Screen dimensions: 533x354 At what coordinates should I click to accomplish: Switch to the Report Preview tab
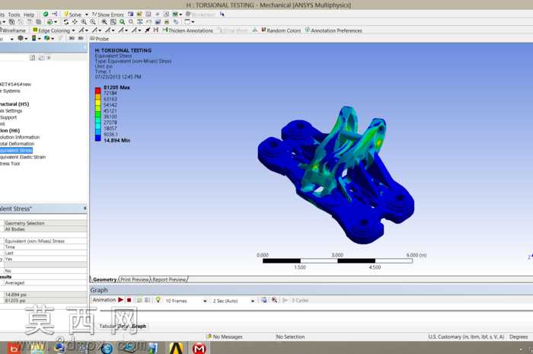[x=169, y=279]
